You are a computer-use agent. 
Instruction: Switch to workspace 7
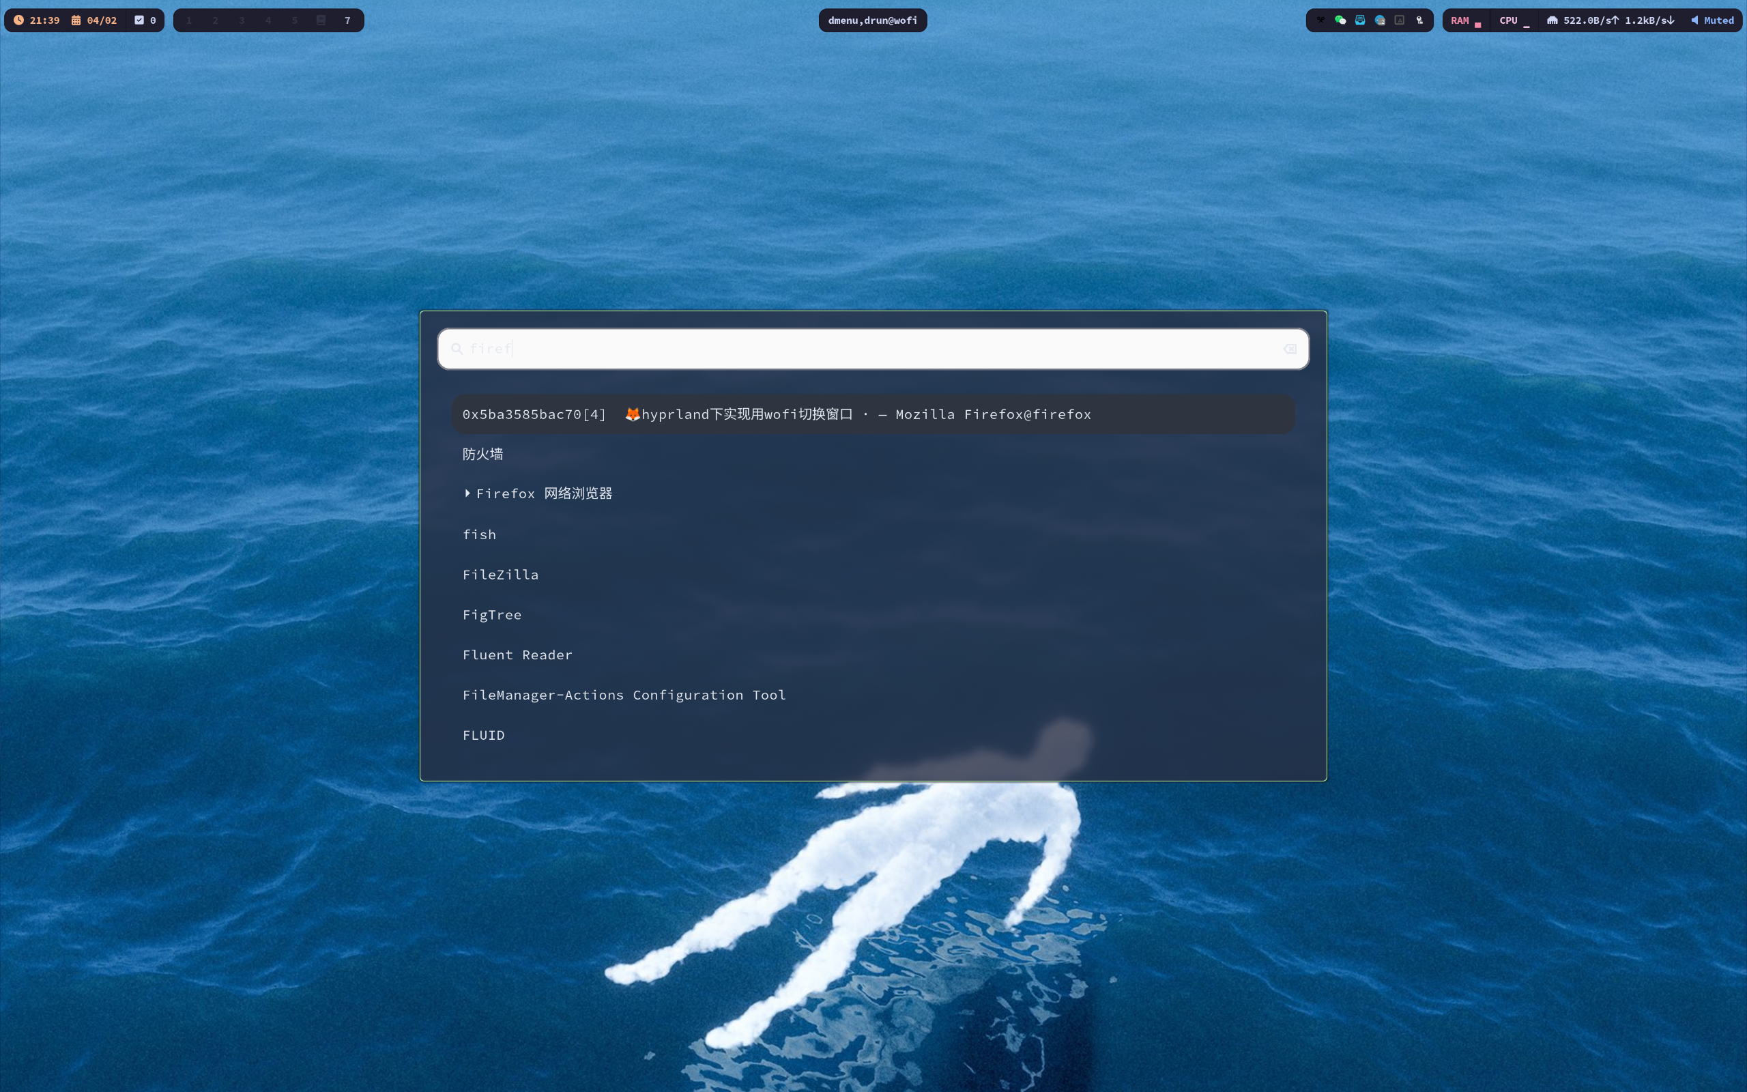click(x=347, y=20)
